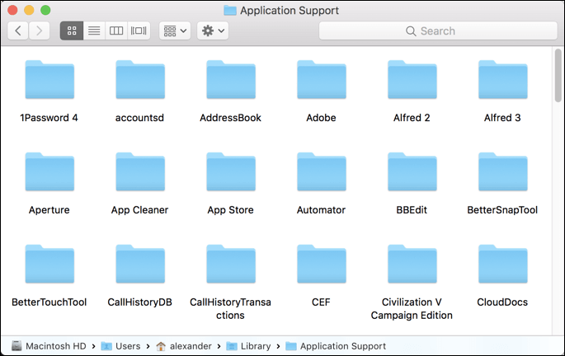Select the CallHistoryTransactions folder icon
Image resolution: width=565 pixels, height=356 pixels.
pos(231,264)
